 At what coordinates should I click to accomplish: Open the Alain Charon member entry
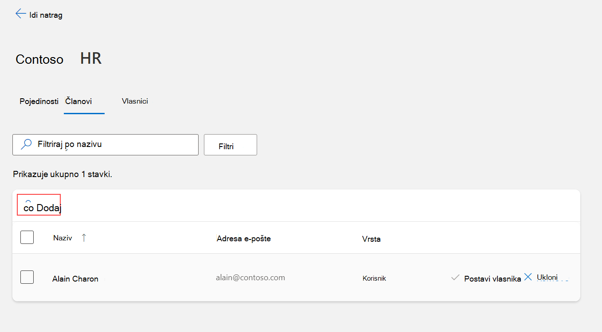point(75,279)
